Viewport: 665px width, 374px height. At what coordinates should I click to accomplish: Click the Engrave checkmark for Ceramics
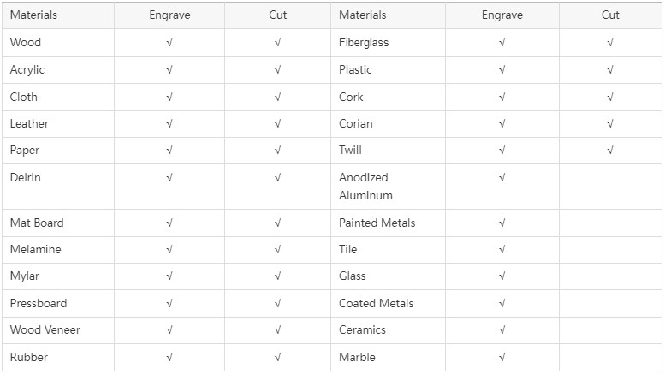click(502, 330)
